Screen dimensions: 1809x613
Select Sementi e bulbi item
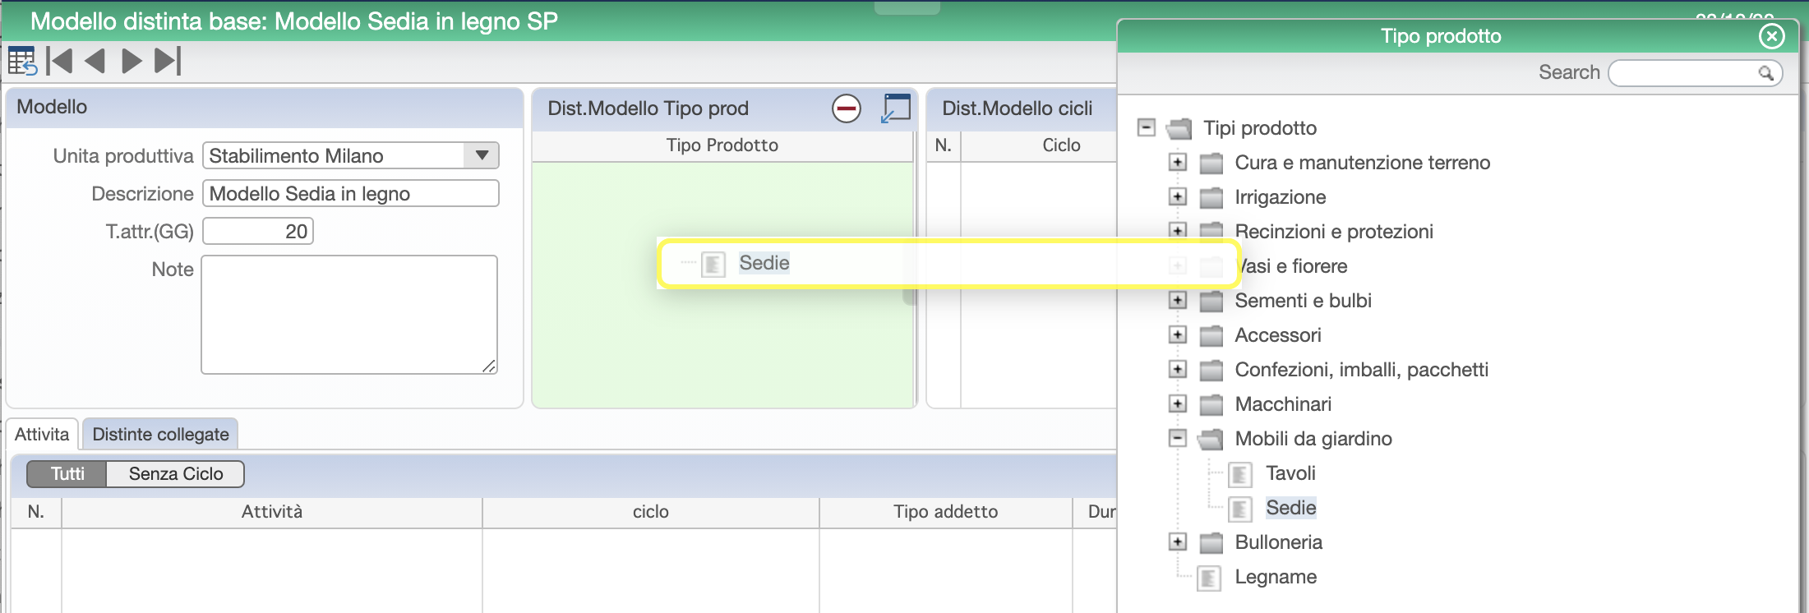click(1303, 301)
